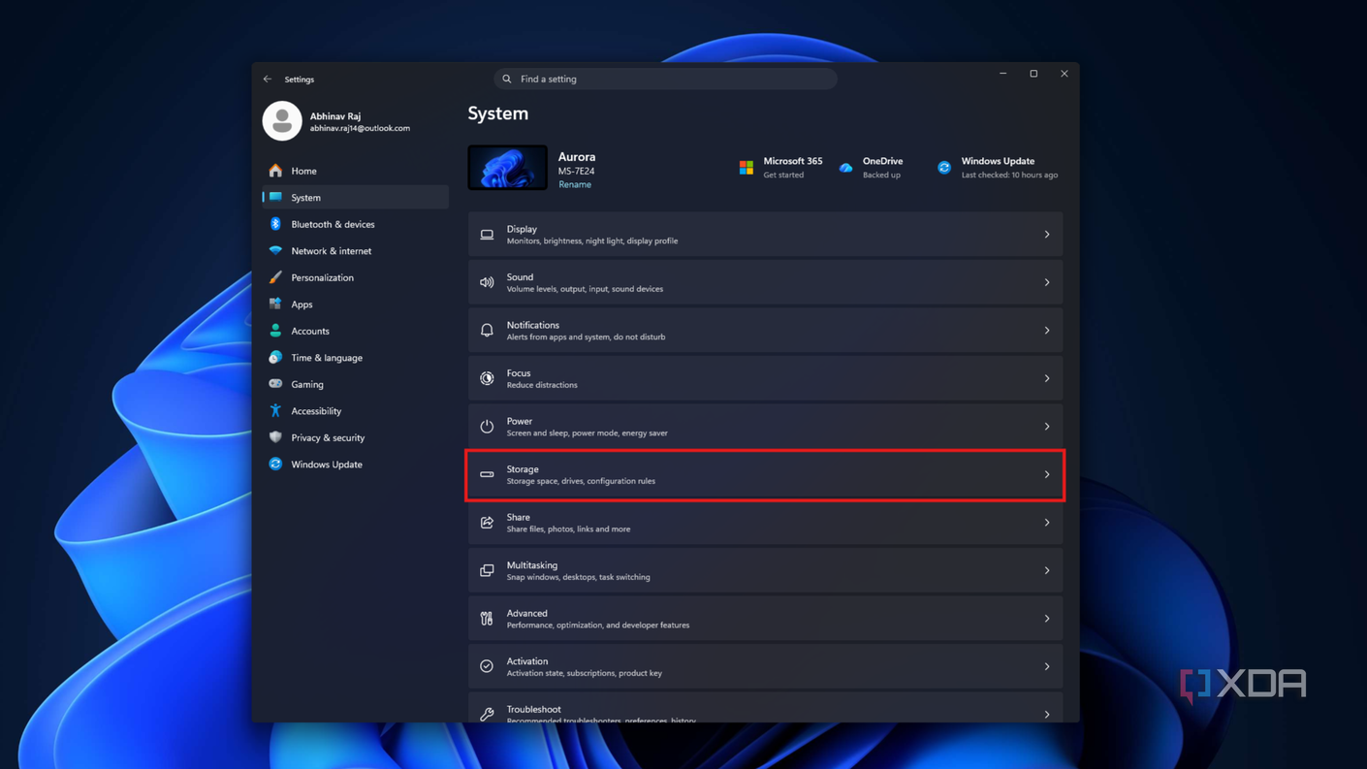1367x769 pixels.
Task: Click the Personalization paintbrush icon
Action: pos(275,277)
